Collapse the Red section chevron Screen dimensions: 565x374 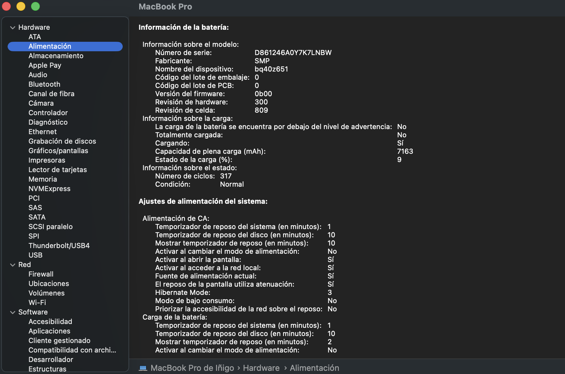tap(13, 265)
